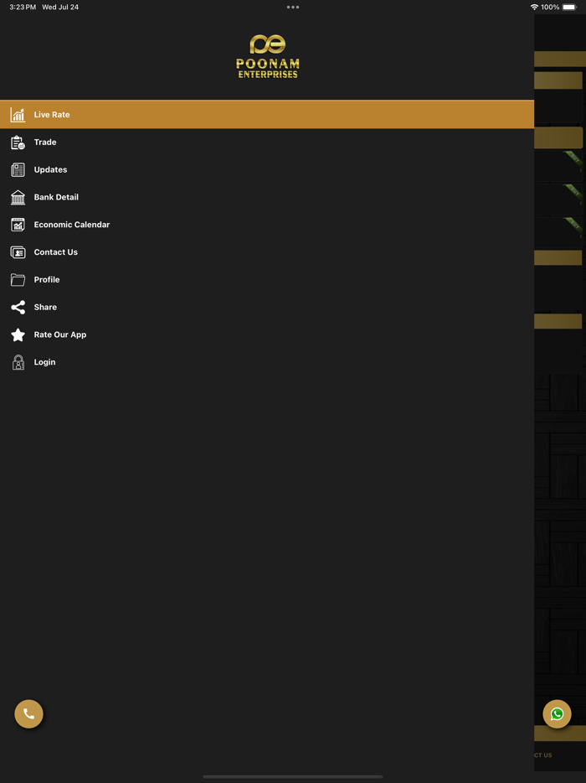Tap the battery indicator in status bar
This screenshot has height=783, width=586.
point(569,7)
